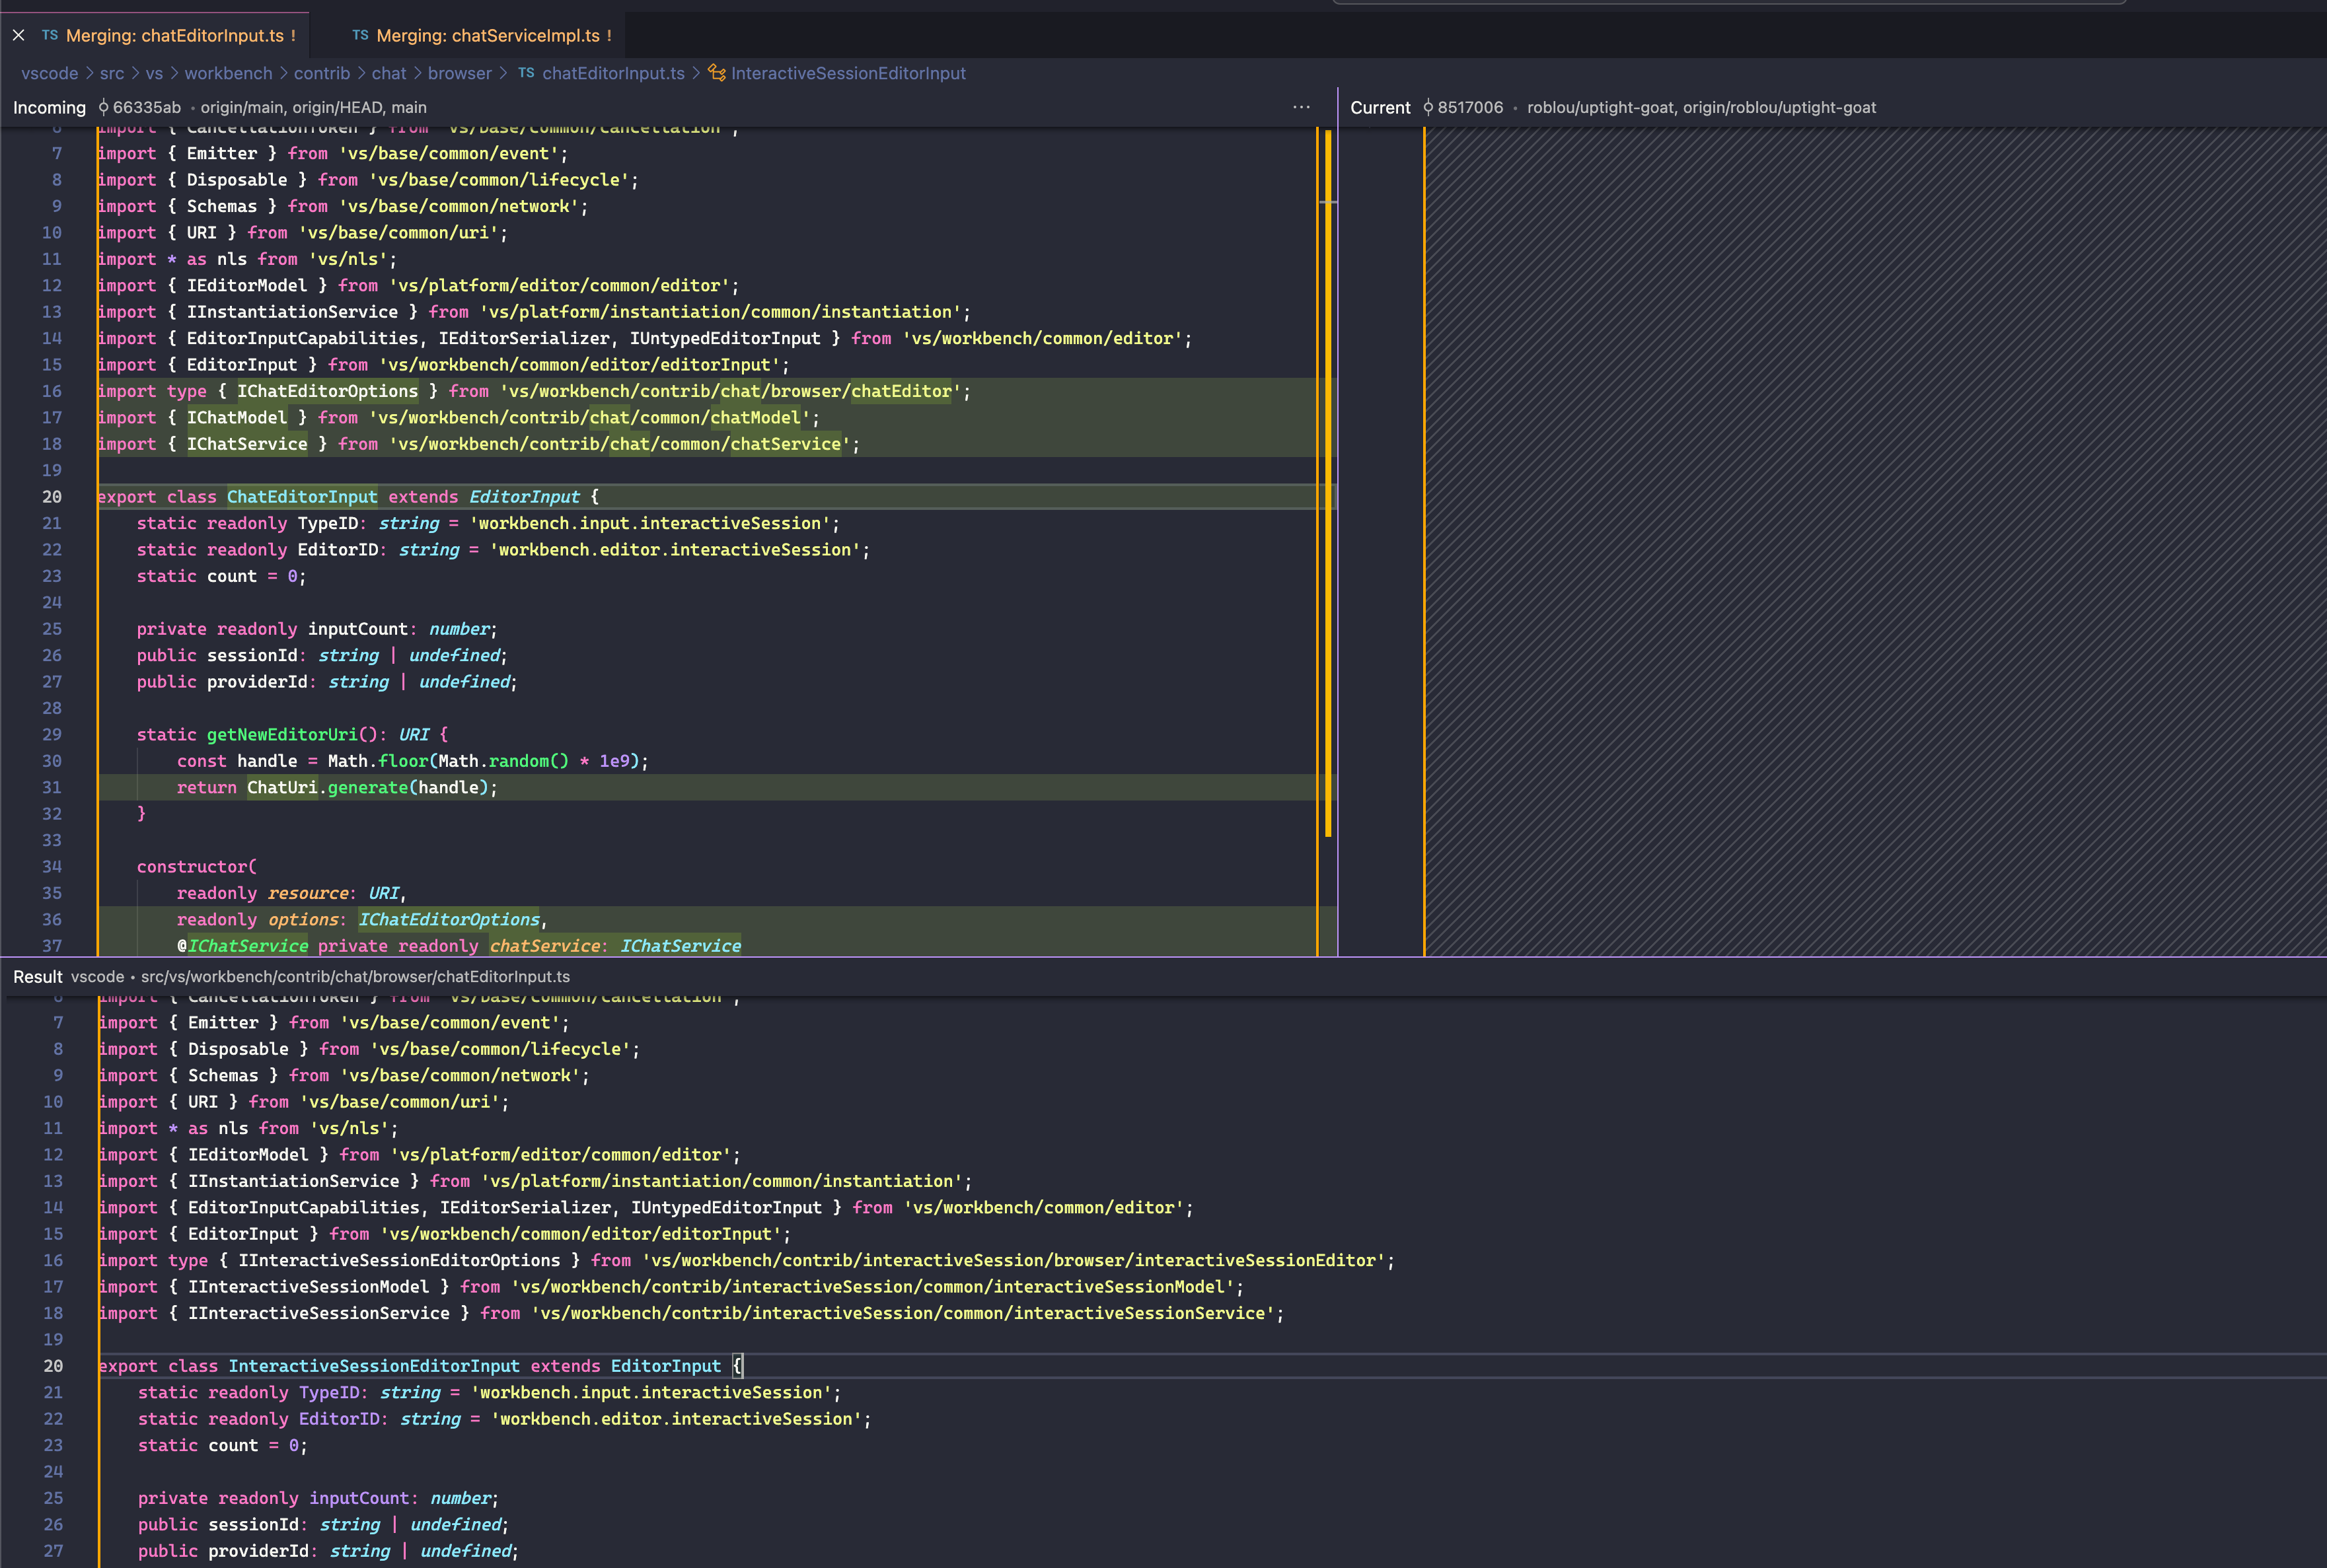Open the contrib breadcrumb dropdown
Viewport: 2327px width, 1568px height.
(x=321, y=73)
